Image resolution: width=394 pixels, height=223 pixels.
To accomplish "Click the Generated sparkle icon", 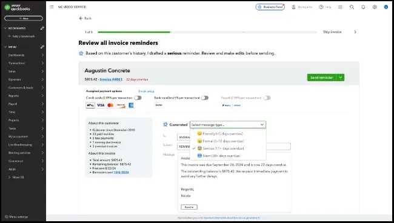I will click(165, 125).
